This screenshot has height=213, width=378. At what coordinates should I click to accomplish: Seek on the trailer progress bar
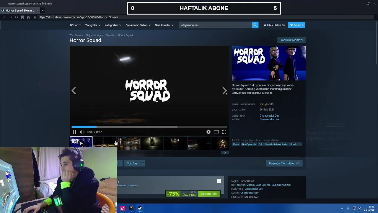click(x=149, y=127)
